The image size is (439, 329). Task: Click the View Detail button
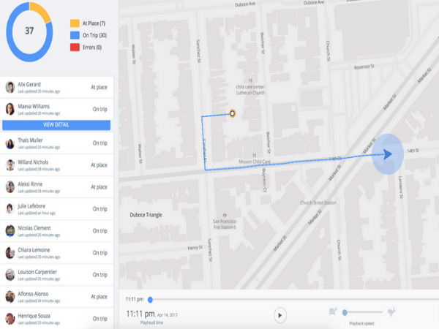(56, 125)
